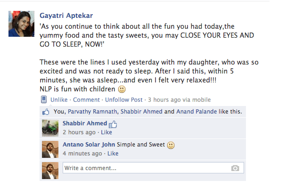The height and width of the screenshot is (188, 286).
Task: Click thumbs-up sticker in Shabbir Ahmed's comment
Action: pyautogui.click(x=113, y=124)
